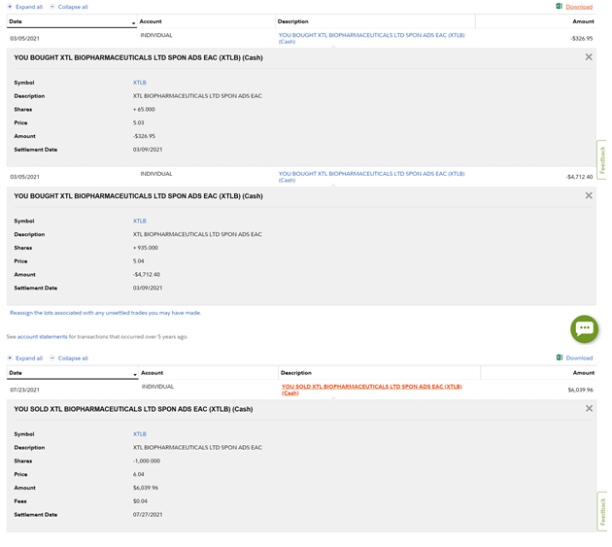Screen dimensions: 612x547
Task: Close the XTLB sold transaction details
Action: click(x=589, y=409)
